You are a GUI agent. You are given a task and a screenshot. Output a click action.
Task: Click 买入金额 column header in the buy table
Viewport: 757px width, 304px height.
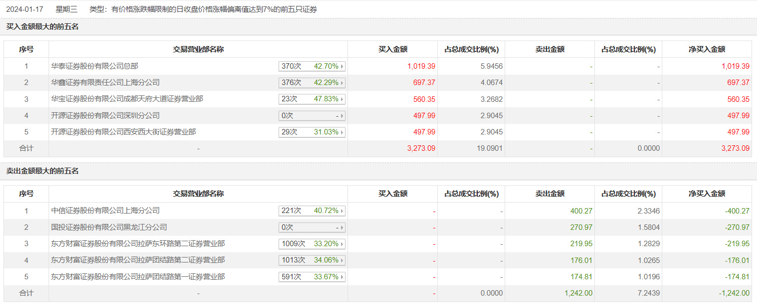tap(393, 49)
